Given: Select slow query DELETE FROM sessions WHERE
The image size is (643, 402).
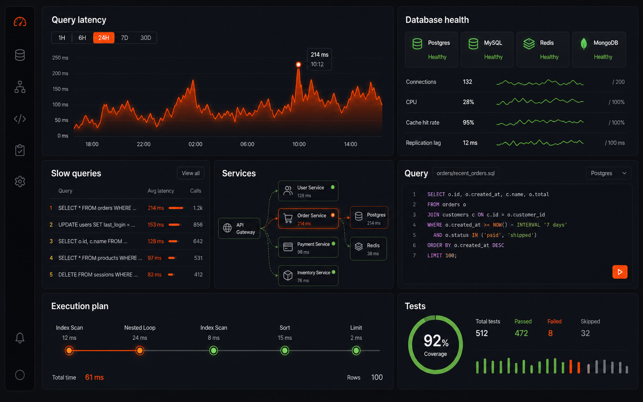Looking at the screenshot, I should point(126,274).
